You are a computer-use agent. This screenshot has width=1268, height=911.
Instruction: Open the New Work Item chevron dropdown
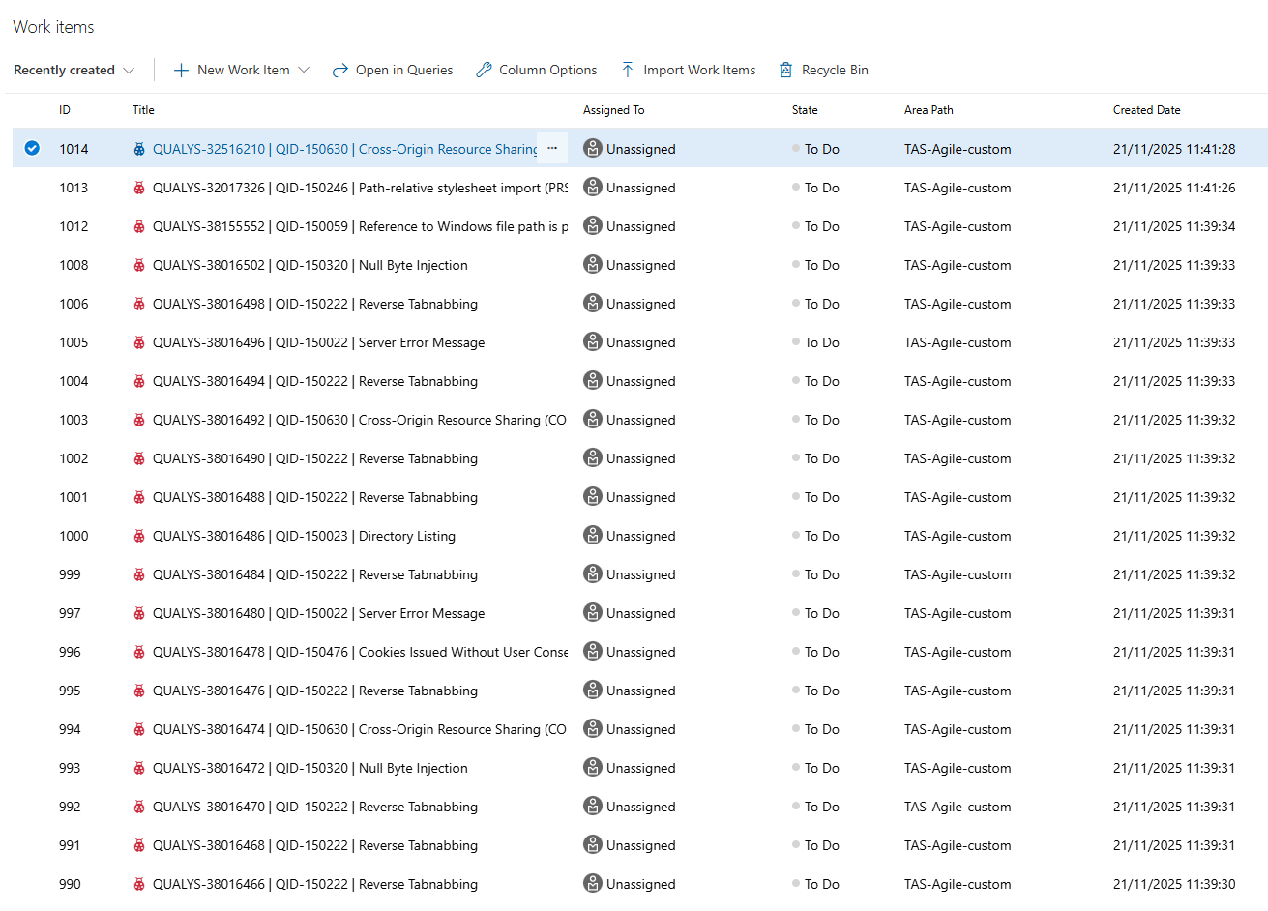click(x=304, y=70)
